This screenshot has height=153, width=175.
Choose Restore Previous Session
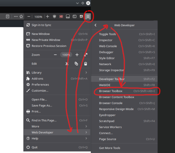point(57,46)
